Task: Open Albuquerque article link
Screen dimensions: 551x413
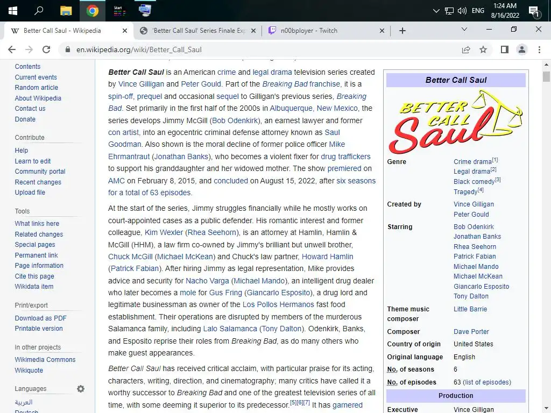Action: [291, 108]
